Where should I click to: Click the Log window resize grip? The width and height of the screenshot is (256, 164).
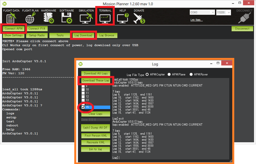click(x=231, y=161)
